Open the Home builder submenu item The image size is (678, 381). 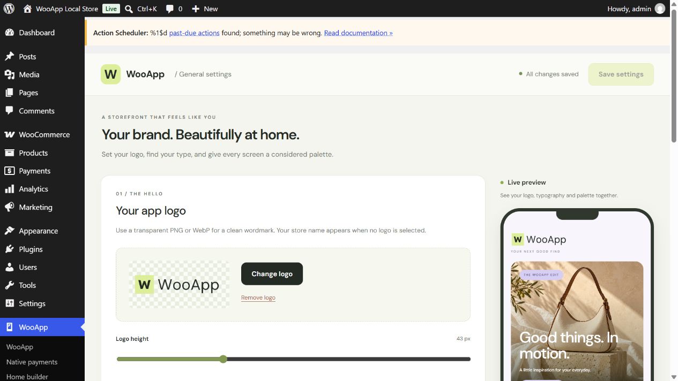[x=27, y=376]
